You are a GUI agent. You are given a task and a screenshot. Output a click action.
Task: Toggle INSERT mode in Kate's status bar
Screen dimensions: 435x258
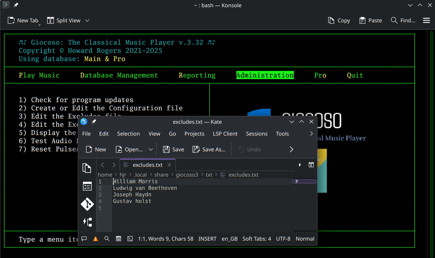207,239
